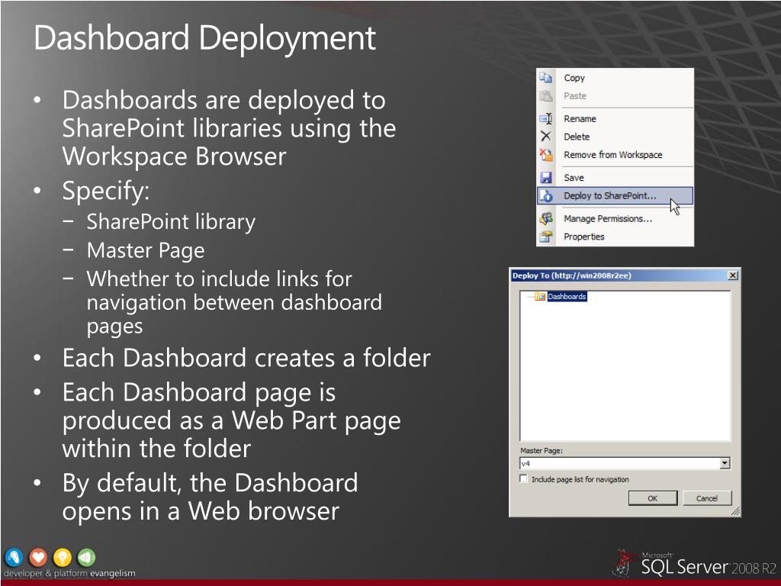
Task: Click the Master Page combo box field
Action: pos(625,463)
